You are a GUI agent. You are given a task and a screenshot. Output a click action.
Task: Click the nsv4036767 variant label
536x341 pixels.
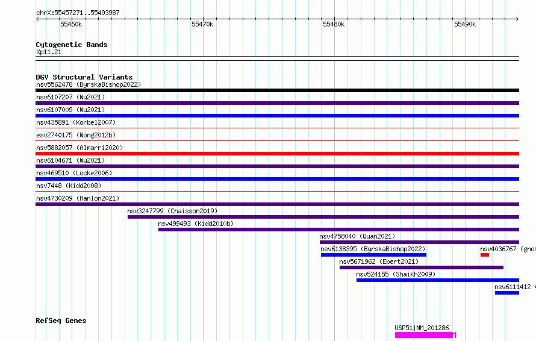[x=508, y=249]
